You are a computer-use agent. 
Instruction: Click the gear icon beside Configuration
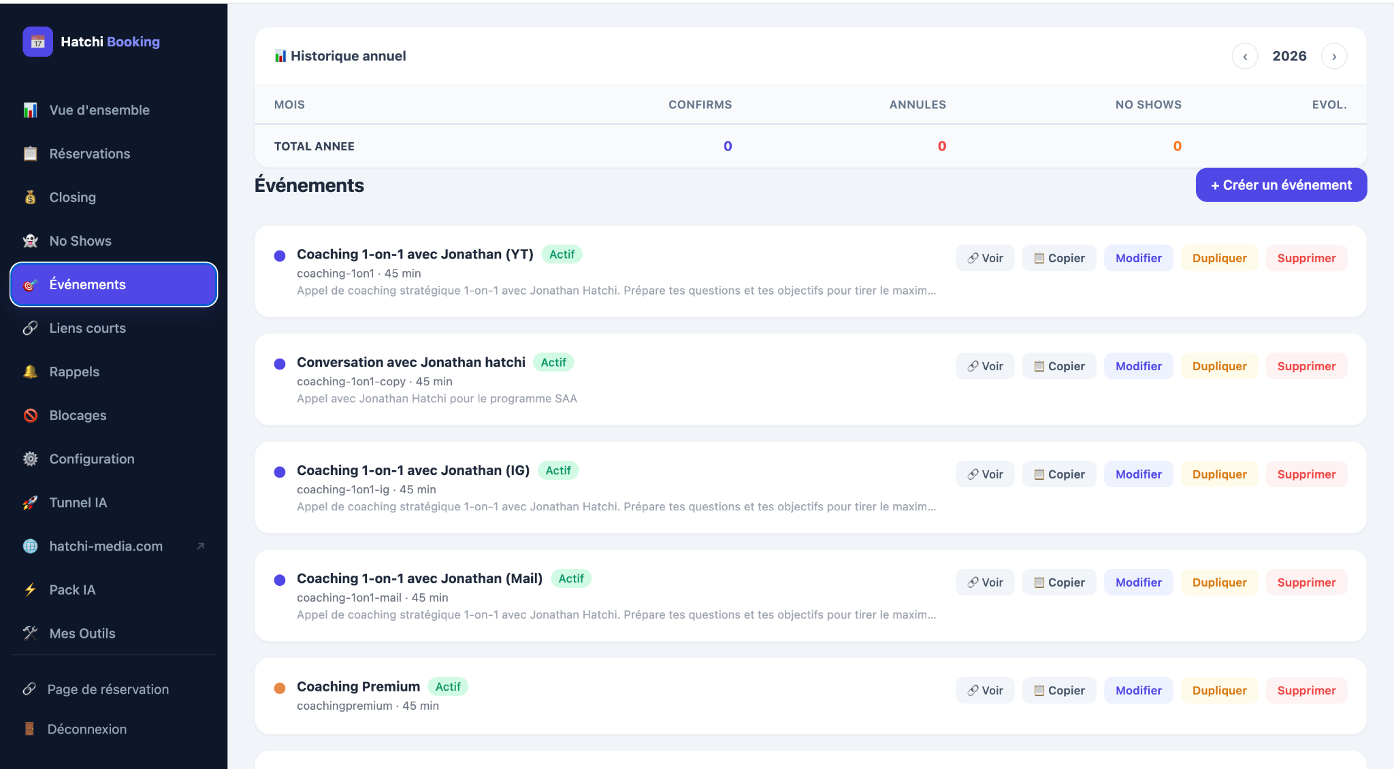pyautogui.click(x=30, y=459)
